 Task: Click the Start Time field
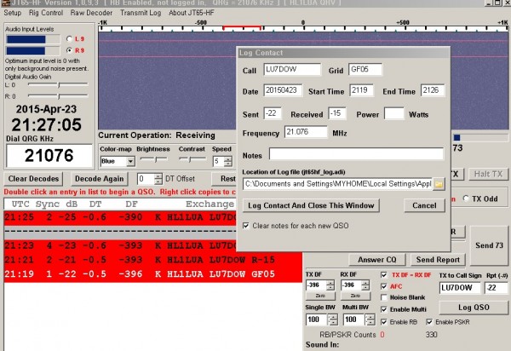pyautogui.click(x=362, y=90)
